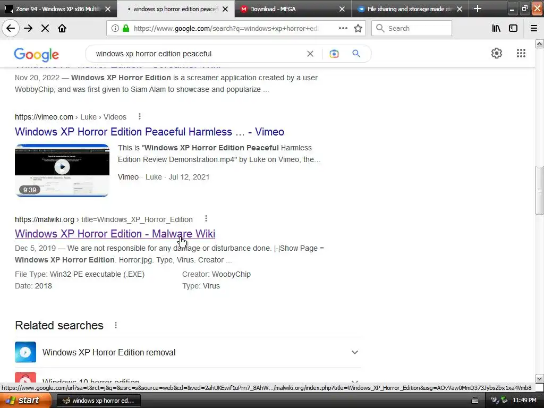Image resolution: width=544 pixels, height=408 pixels.
Task: Switch to the Download - MEGA tab
Action: click(x=293, y=9)
